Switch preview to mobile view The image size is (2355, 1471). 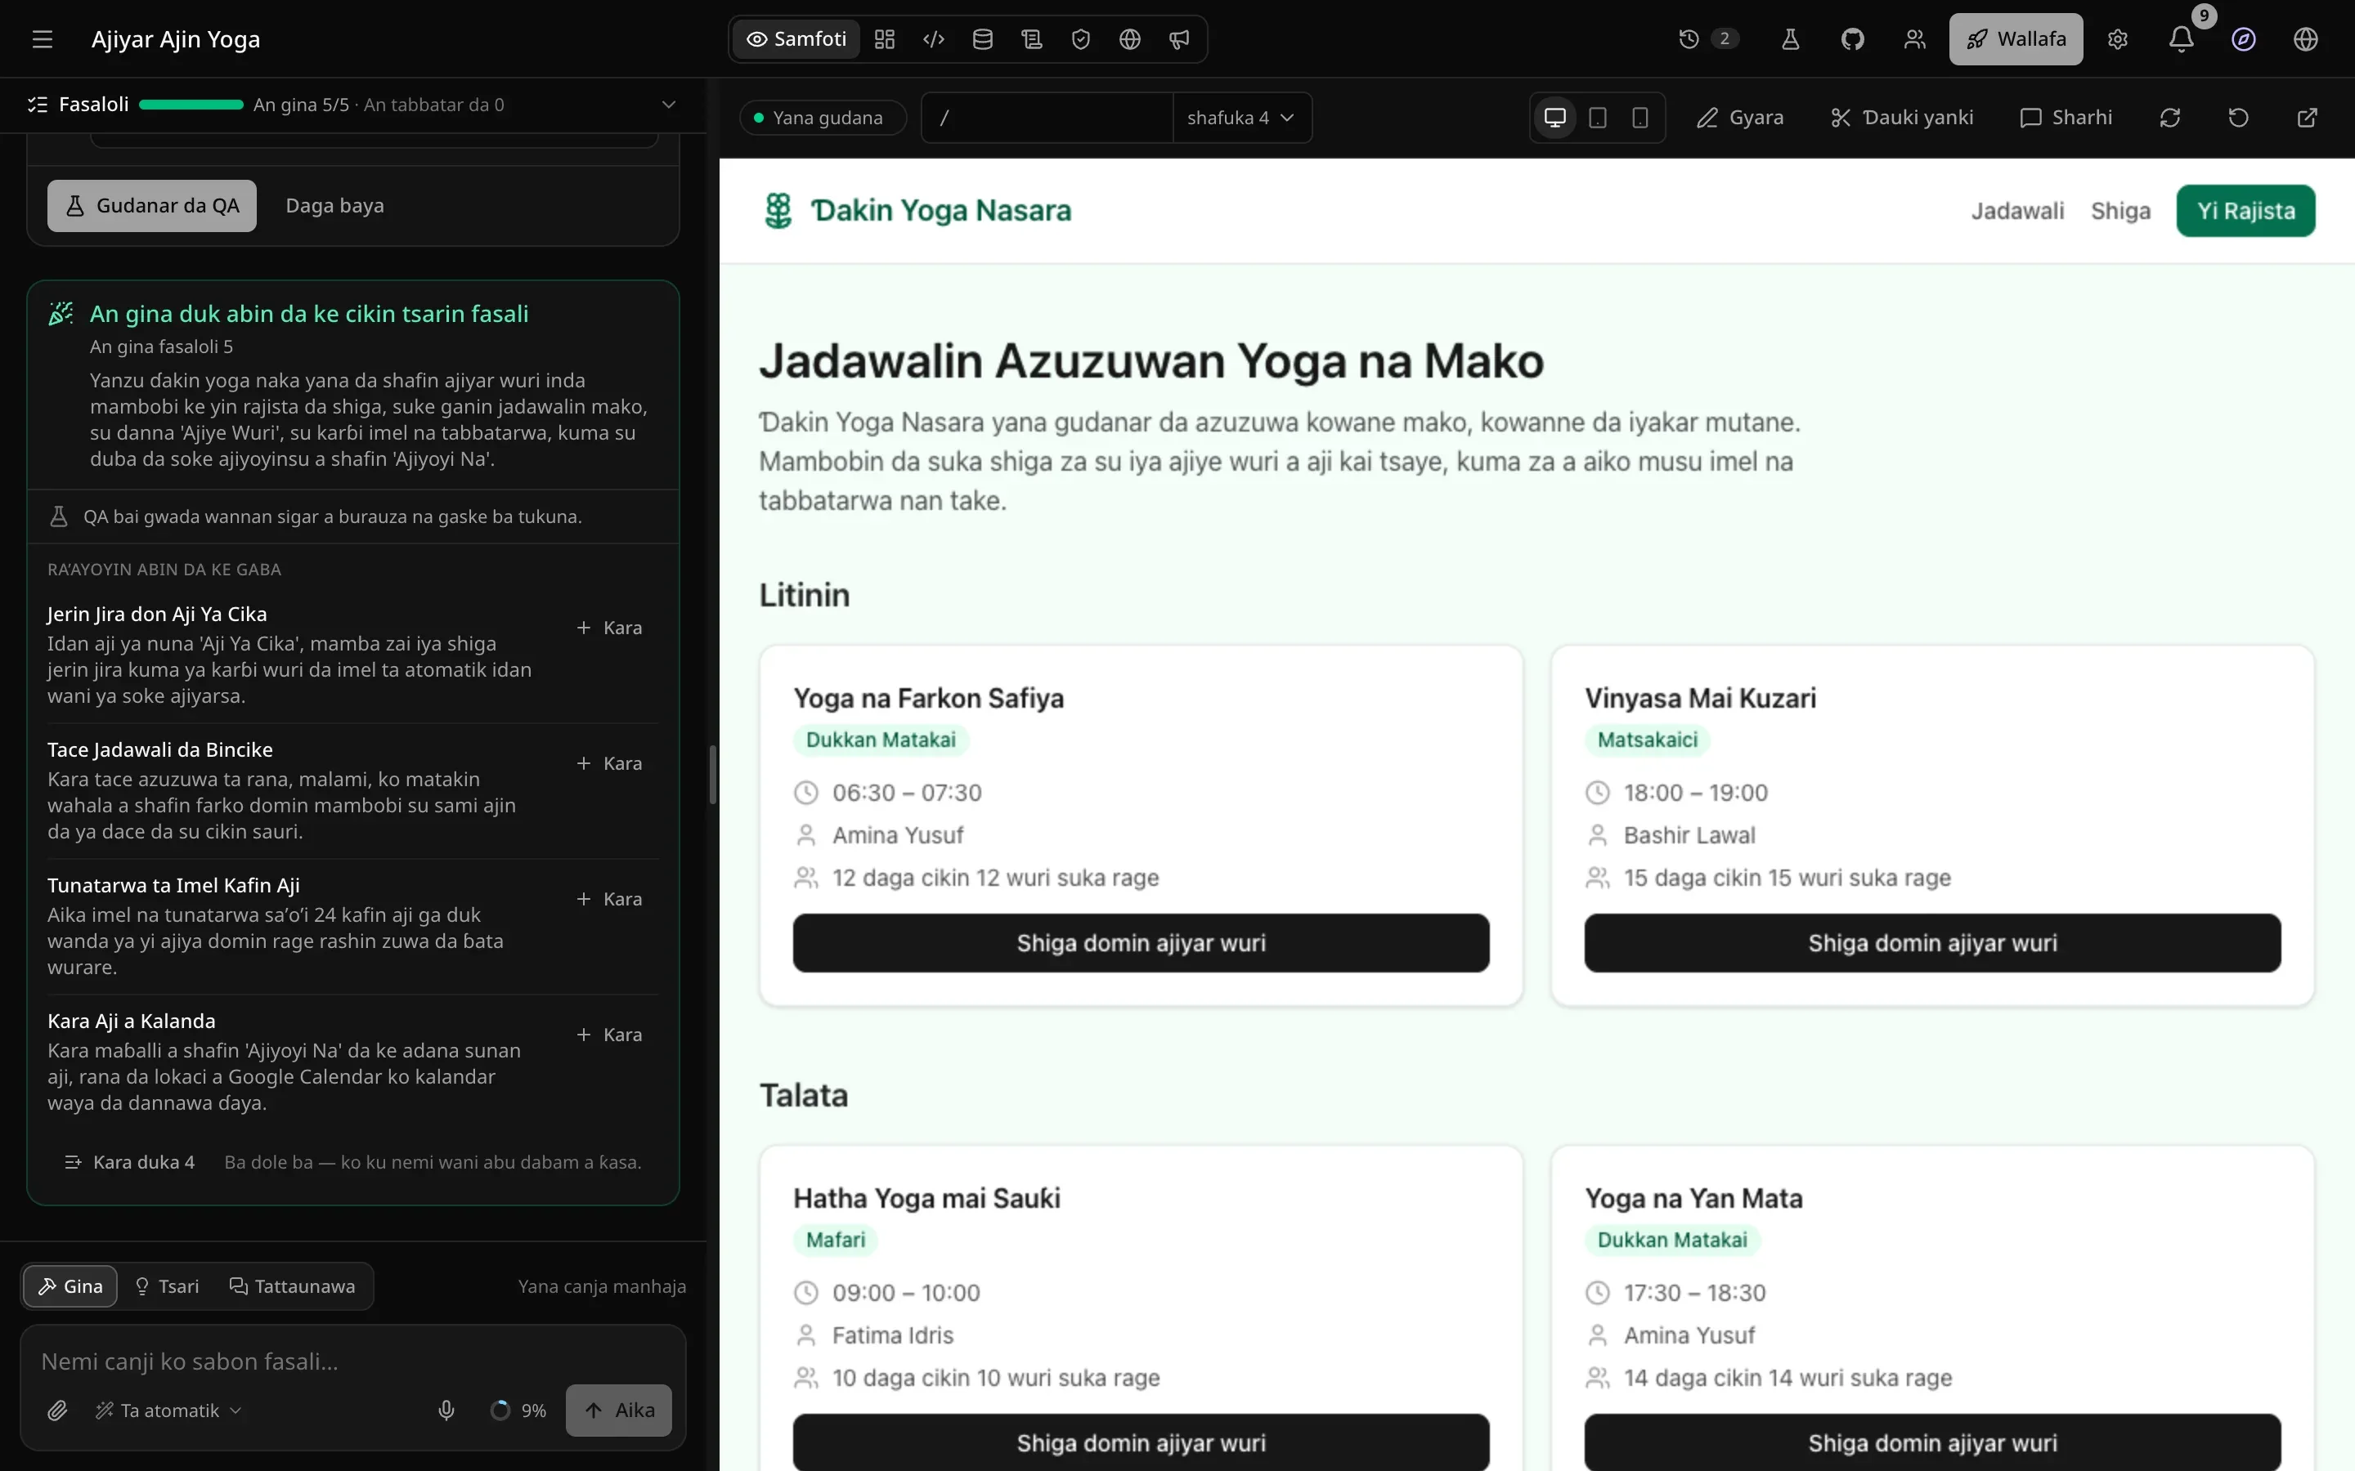1640,118
